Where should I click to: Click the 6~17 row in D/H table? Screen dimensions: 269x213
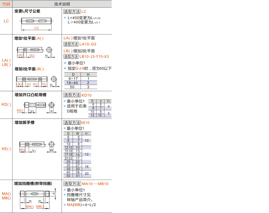coord(81,79)
